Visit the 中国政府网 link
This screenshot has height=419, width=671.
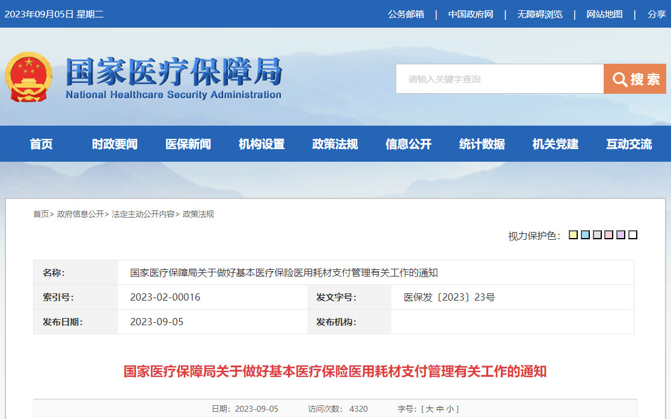click(x=473, y=14)
